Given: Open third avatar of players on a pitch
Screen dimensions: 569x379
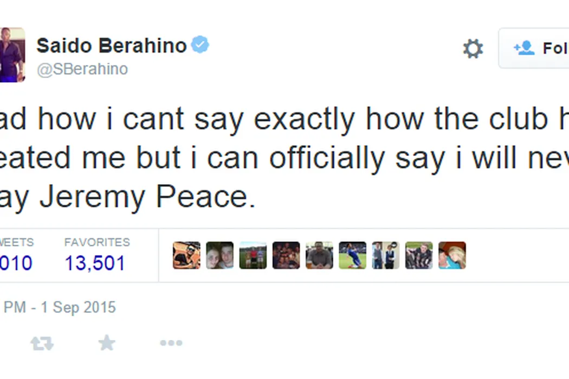Looking at the screenshot, I should tap(253, 256).
